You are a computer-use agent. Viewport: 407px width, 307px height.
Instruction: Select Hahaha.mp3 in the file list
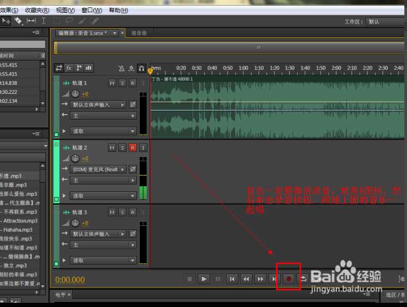(x=18, y=230)
